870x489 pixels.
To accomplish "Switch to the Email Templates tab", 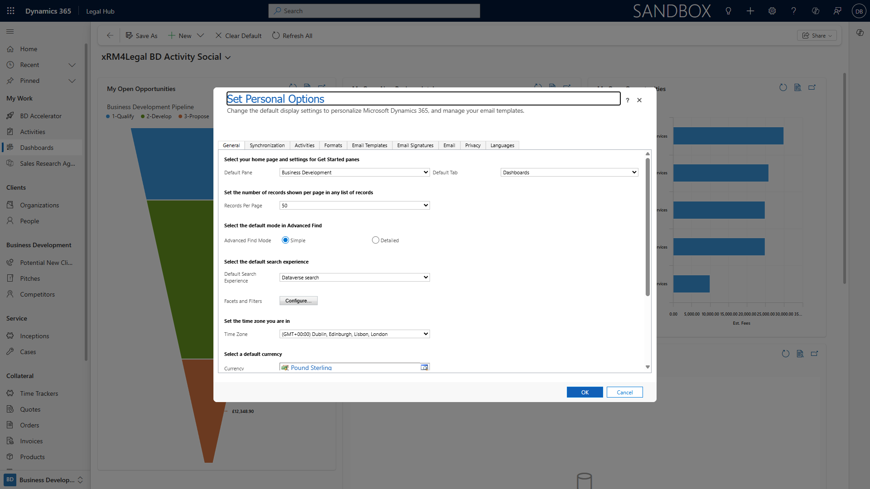I will pyautogui.click(x=369, y=145).
